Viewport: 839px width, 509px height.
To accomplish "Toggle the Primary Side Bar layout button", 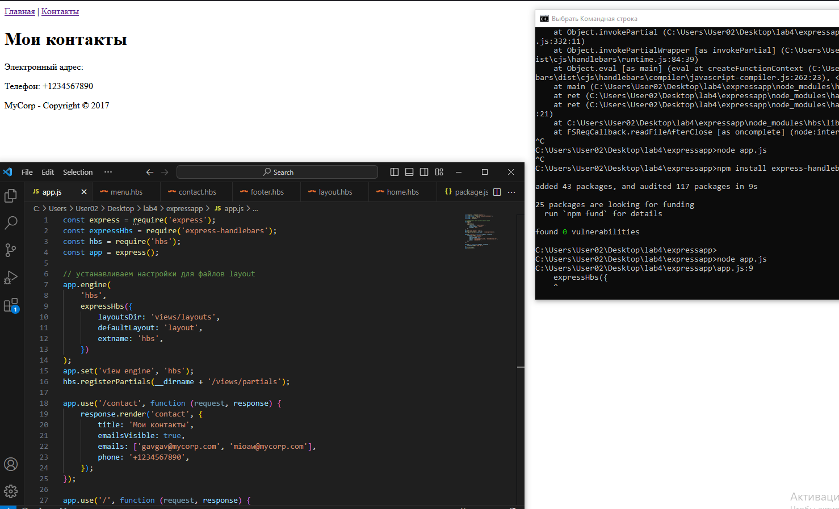I will (x=395, y=172).
